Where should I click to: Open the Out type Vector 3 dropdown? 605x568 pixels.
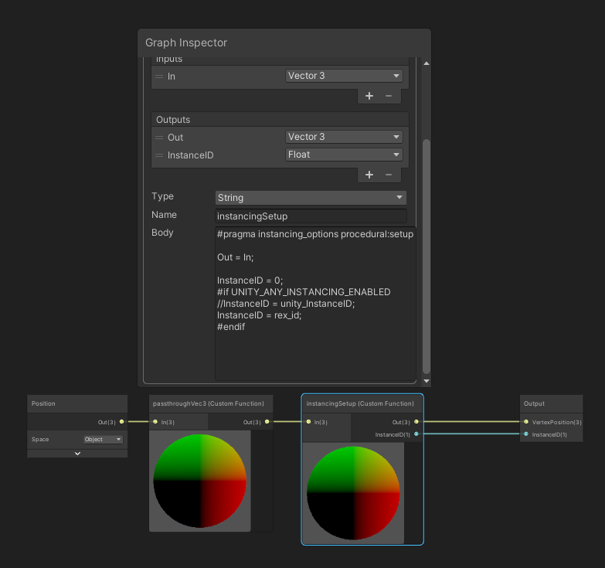click(x=344, y=137)
